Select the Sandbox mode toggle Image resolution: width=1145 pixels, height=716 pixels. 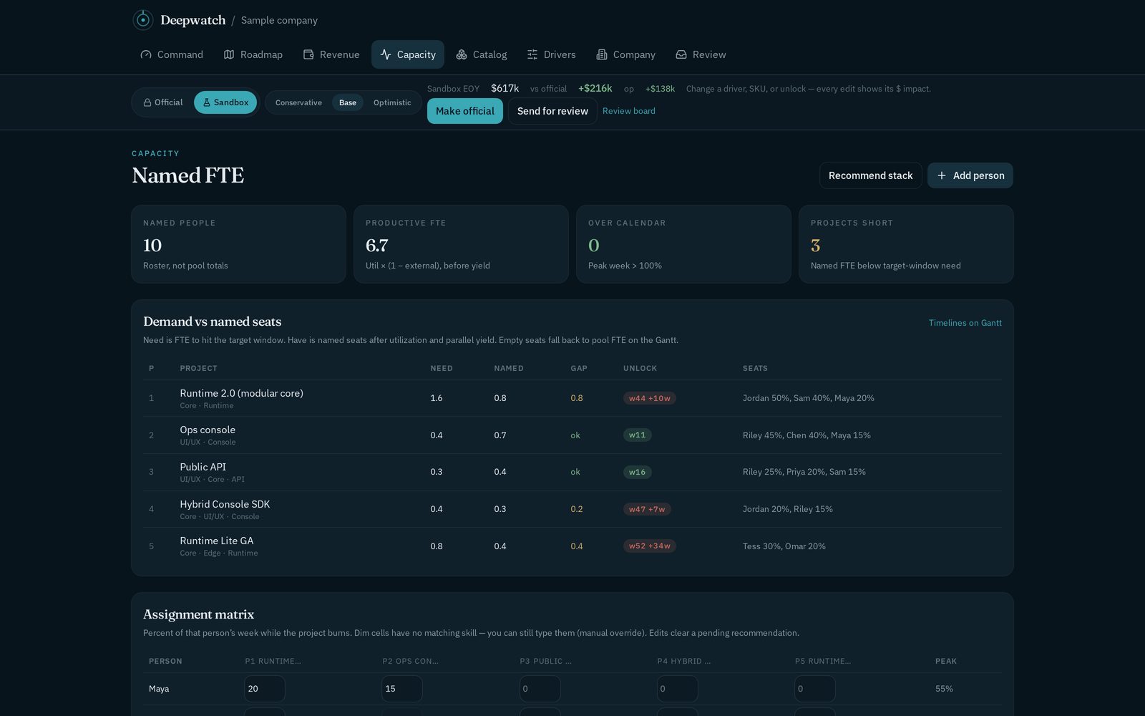(x=225, y=102)
